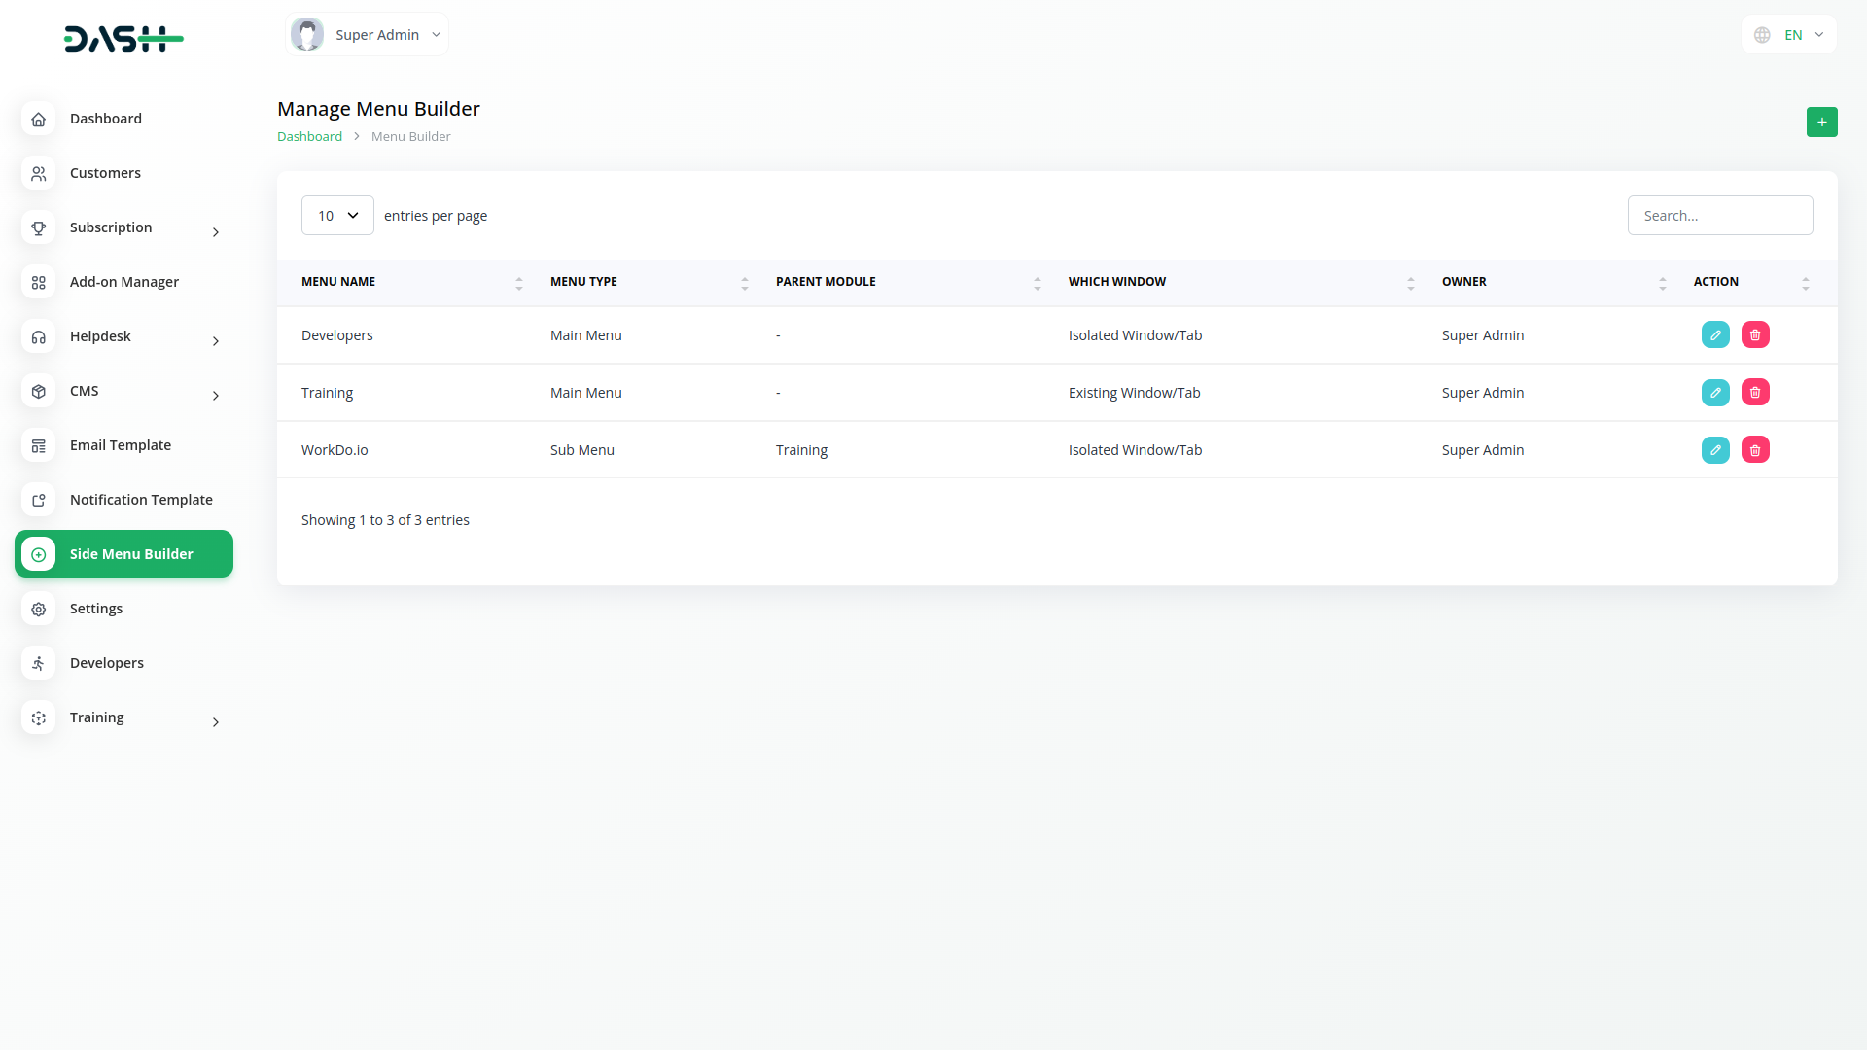
Task: Click into the Search field
Action: coord(1719,215)
